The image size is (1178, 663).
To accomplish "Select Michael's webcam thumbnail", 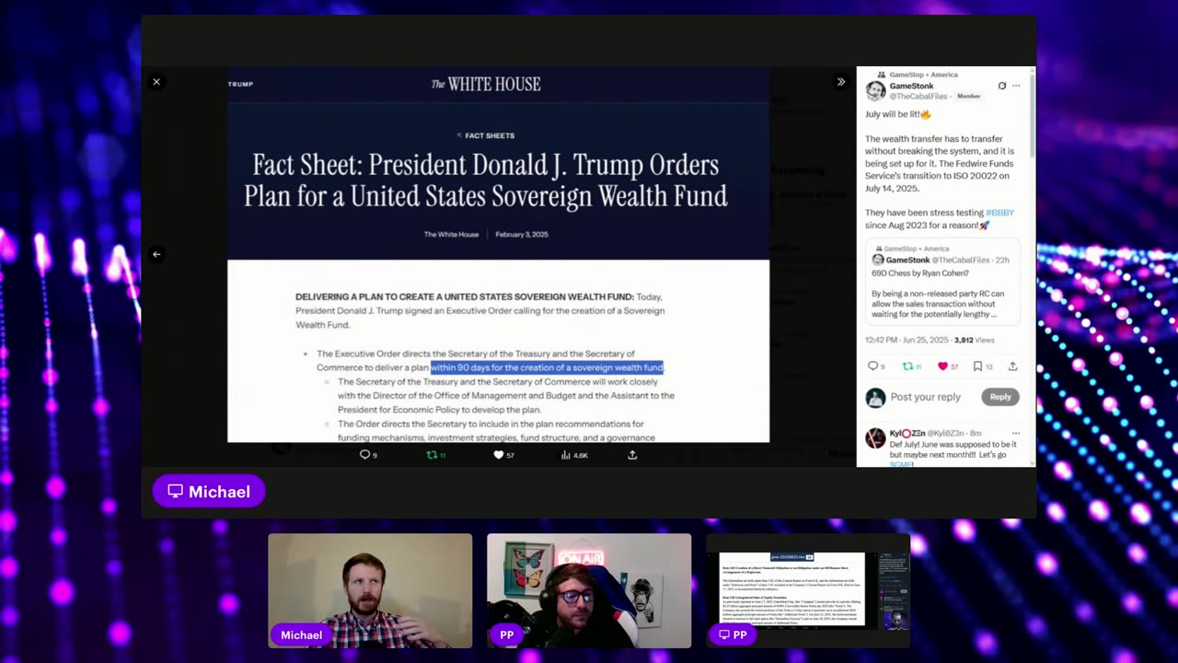I will 370,590.
